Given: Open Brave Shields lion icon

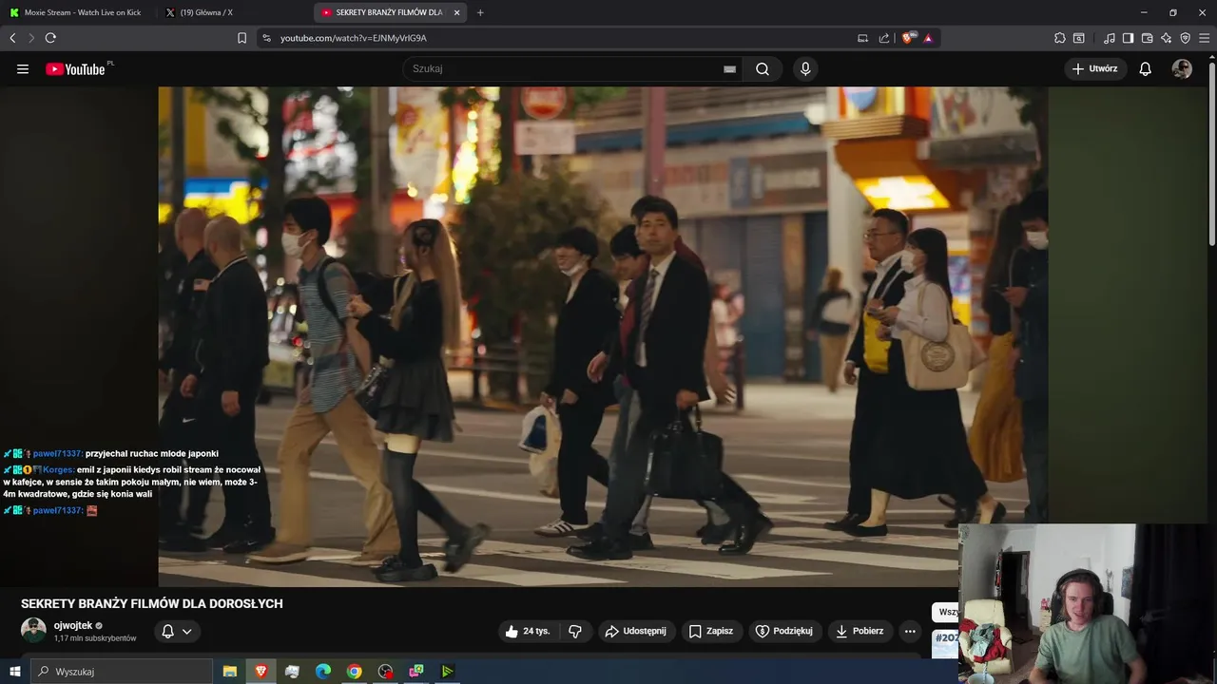Looking at the screenshot, I should 908,38.
